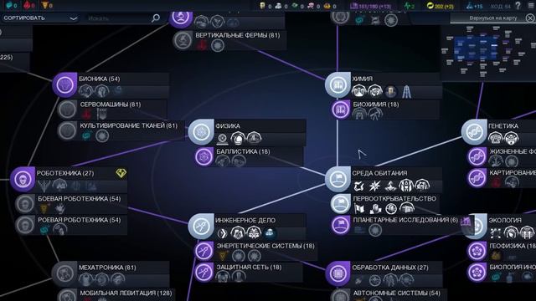536x301 pixels.
Task: Click the Мехатроника grey circle icon
Action: click(x=64, y=273)
